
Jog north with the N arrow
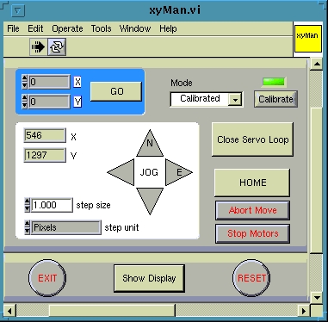pyautogui.click(x=150, y=143)
